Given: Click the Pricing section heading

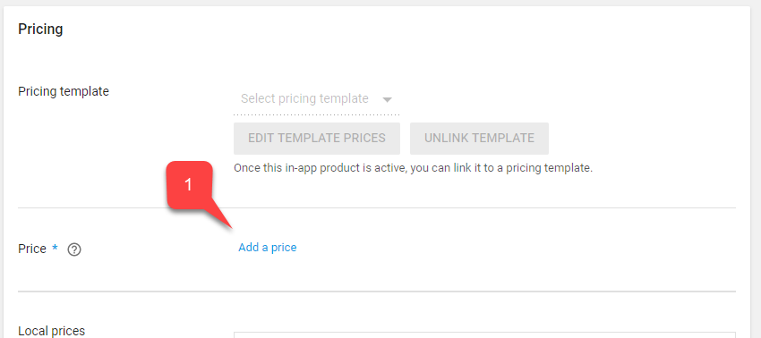Looking at the screenshot, I should pos(40,30).
